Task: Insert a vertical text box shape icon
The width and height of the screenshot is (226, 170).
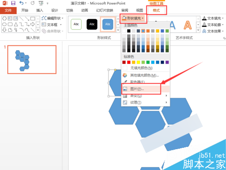Action: click(16, 19)
